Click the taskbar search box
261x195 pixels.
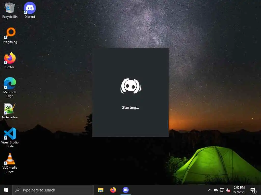coord(53,190)
